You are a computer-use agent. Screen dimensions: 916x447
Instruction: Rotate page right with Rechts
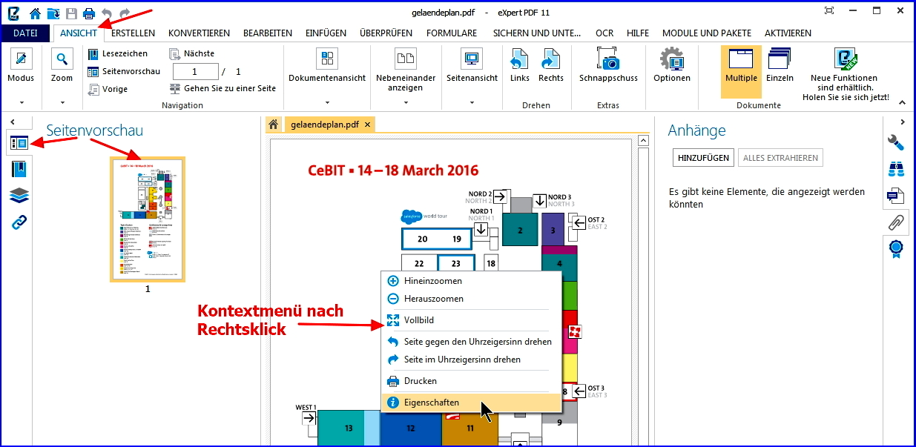click(x=551, y=65)
